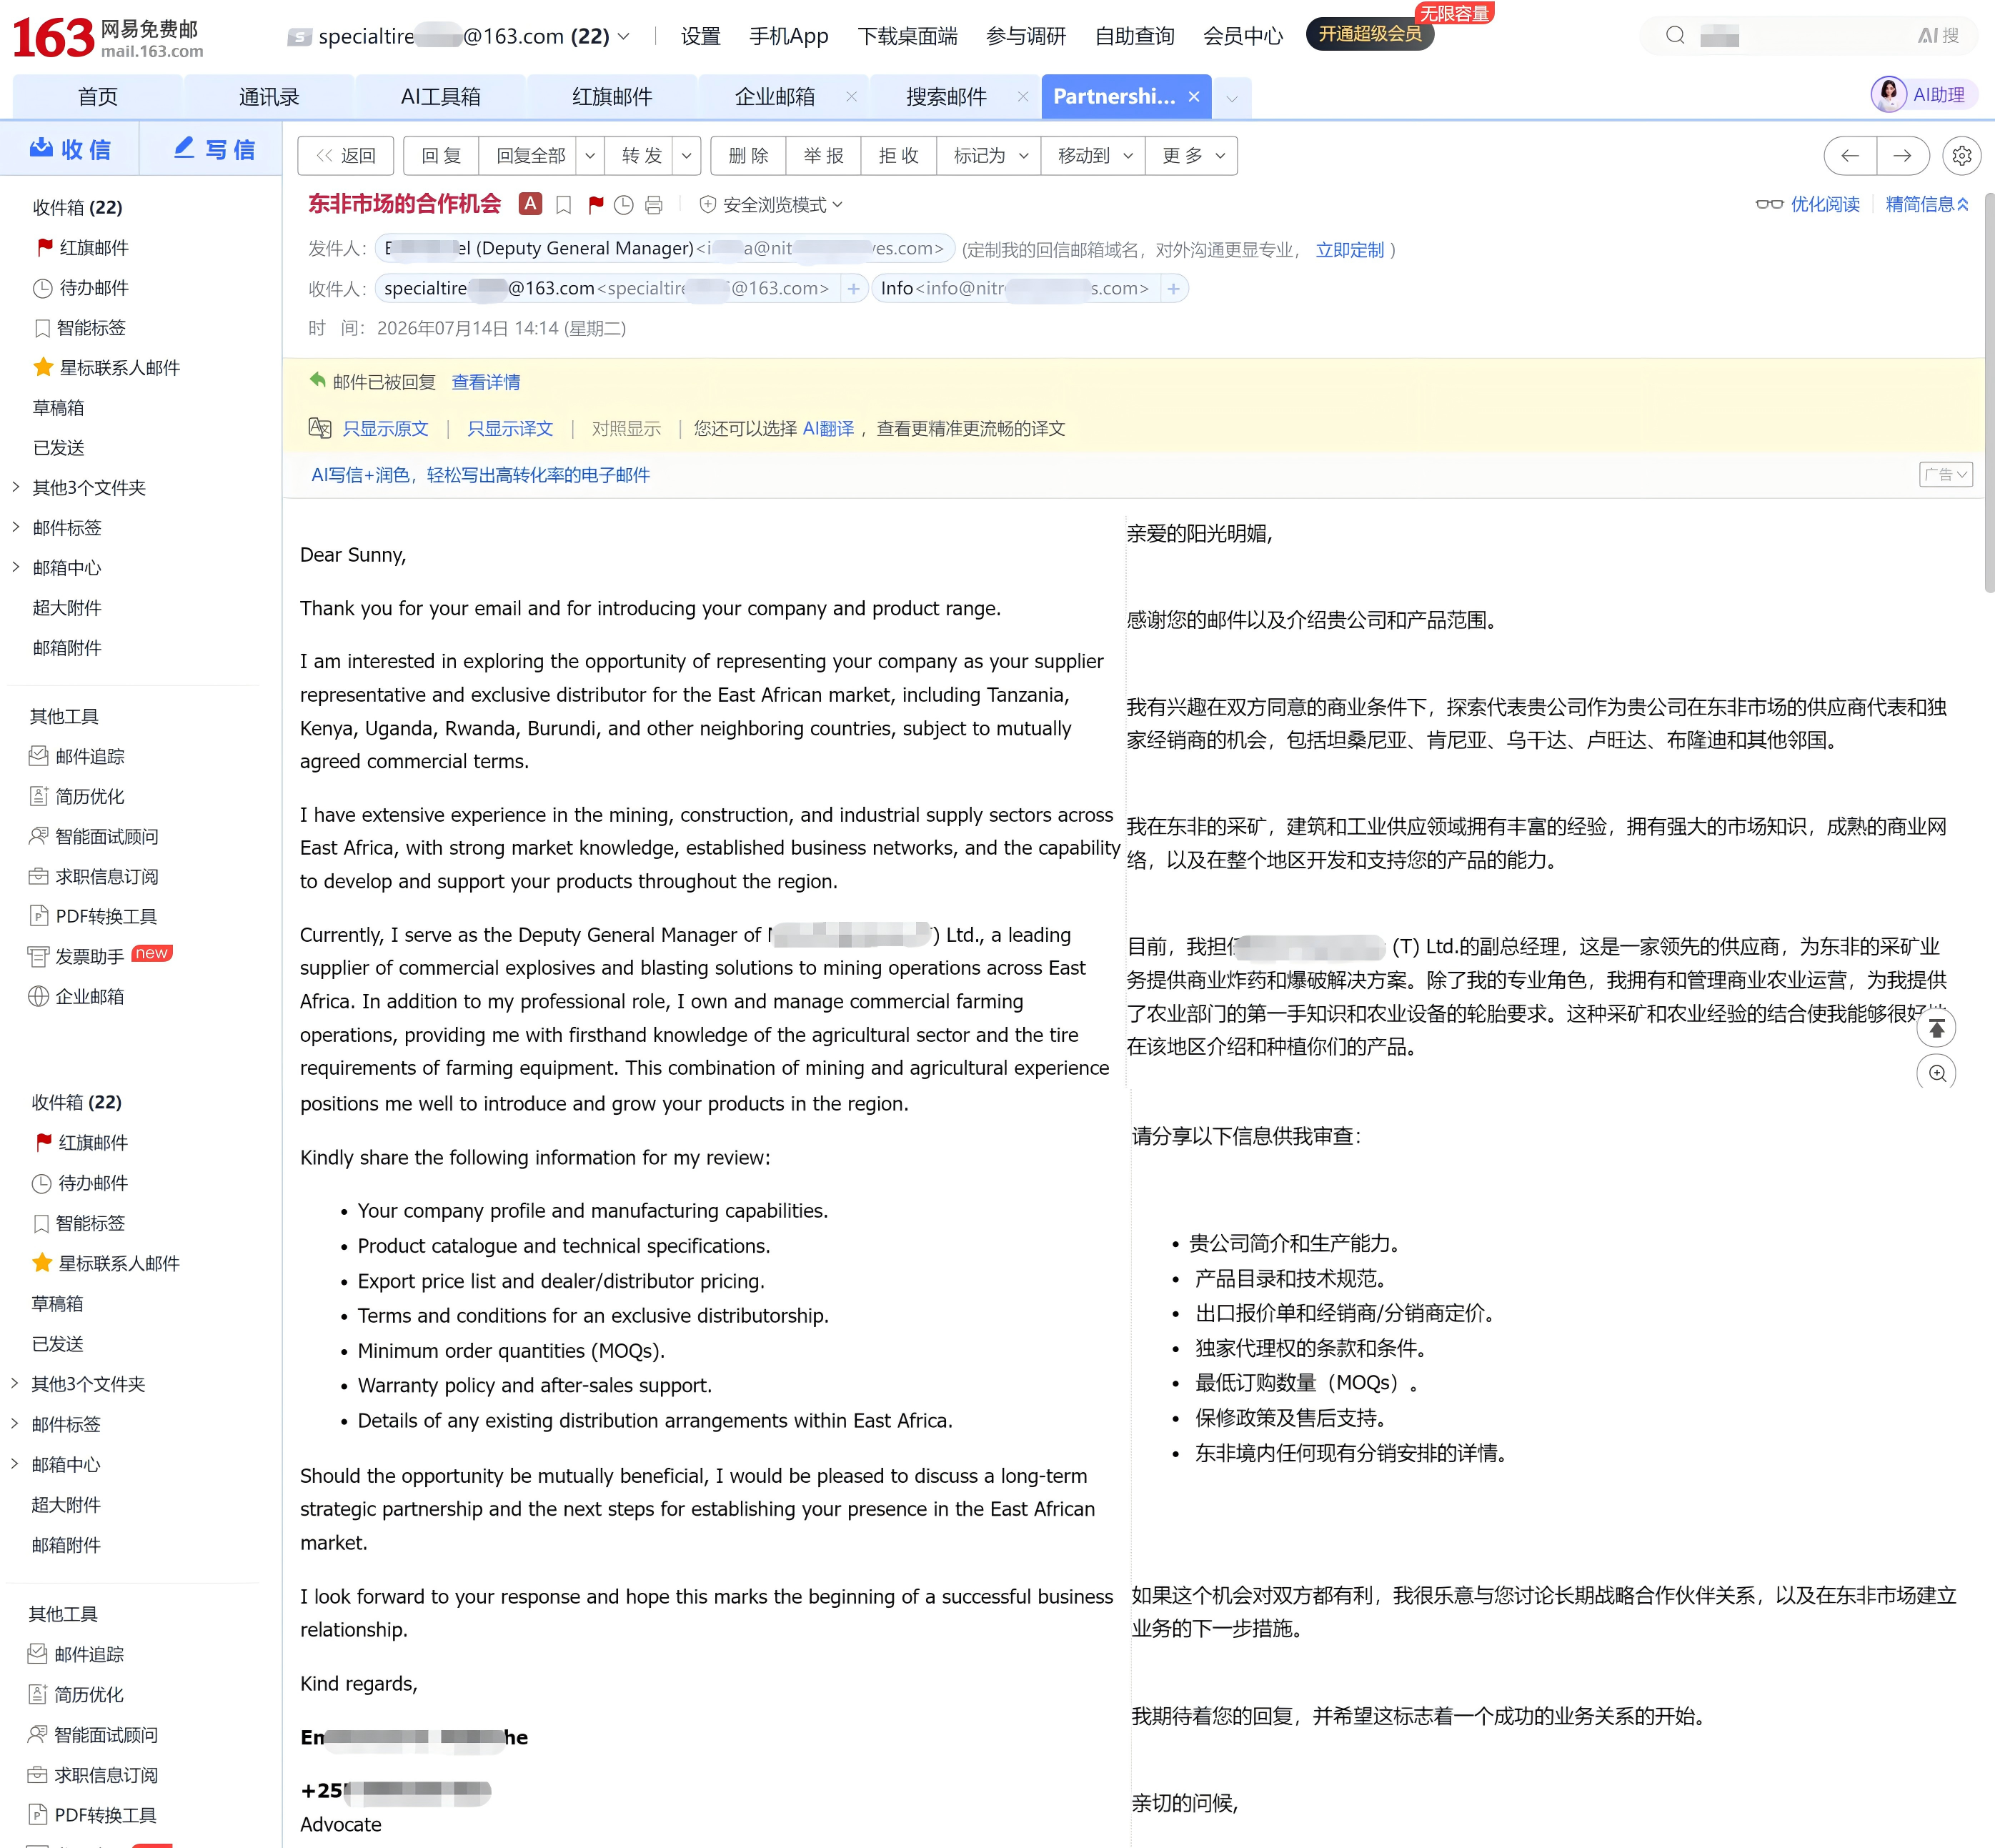Click the red A translate badge
The width and height of the screenshot is (1995, 1848).
(x=530, y=204)
